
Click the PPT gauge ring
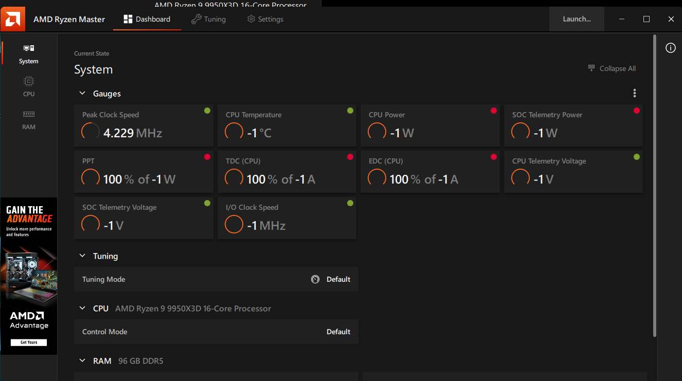(x=91, y=178)
